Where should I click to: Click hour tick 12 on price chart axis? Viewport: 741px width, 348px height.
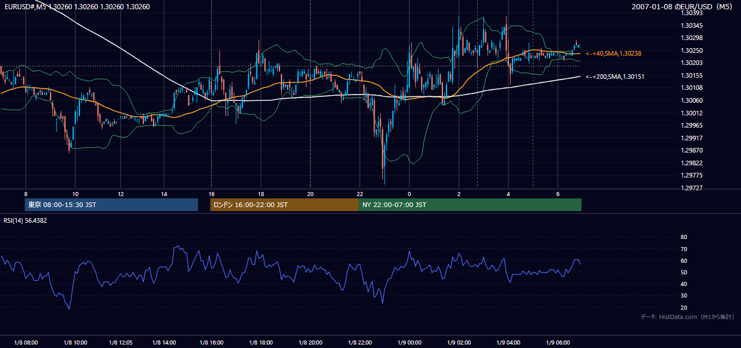click(120, 194)
